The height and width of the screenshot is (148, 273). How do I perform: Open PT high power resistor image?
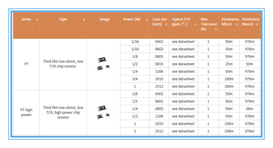pos(103,113)
